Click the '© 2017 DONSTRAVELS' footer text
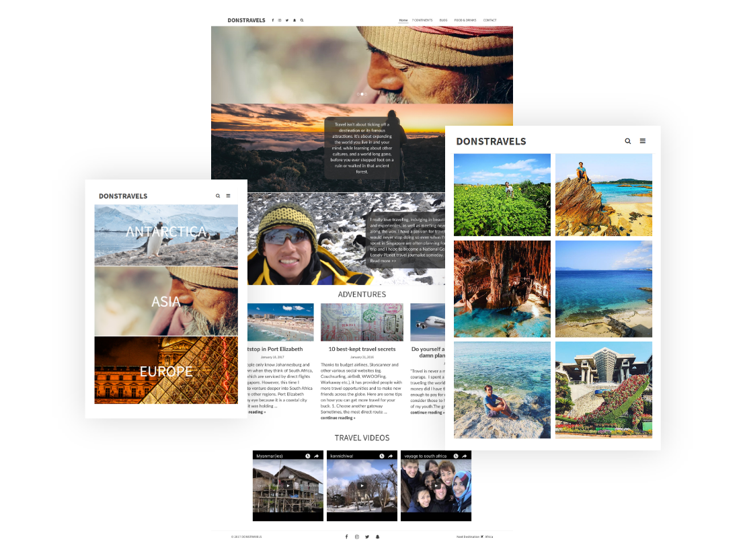 [247, 537]
